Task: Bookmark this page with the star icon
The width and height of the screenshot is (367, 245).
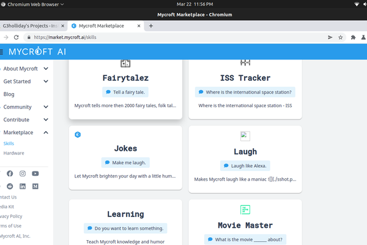Action: point(341,37)
